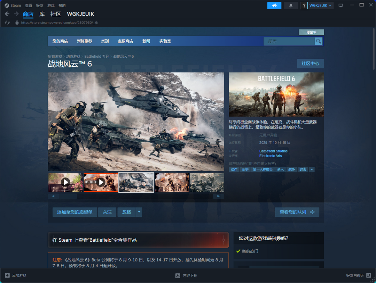Image resolution: width=376 pixels, height=283 pixels.
Task: Click the back navigation arrow
Action: coord(7,14)
